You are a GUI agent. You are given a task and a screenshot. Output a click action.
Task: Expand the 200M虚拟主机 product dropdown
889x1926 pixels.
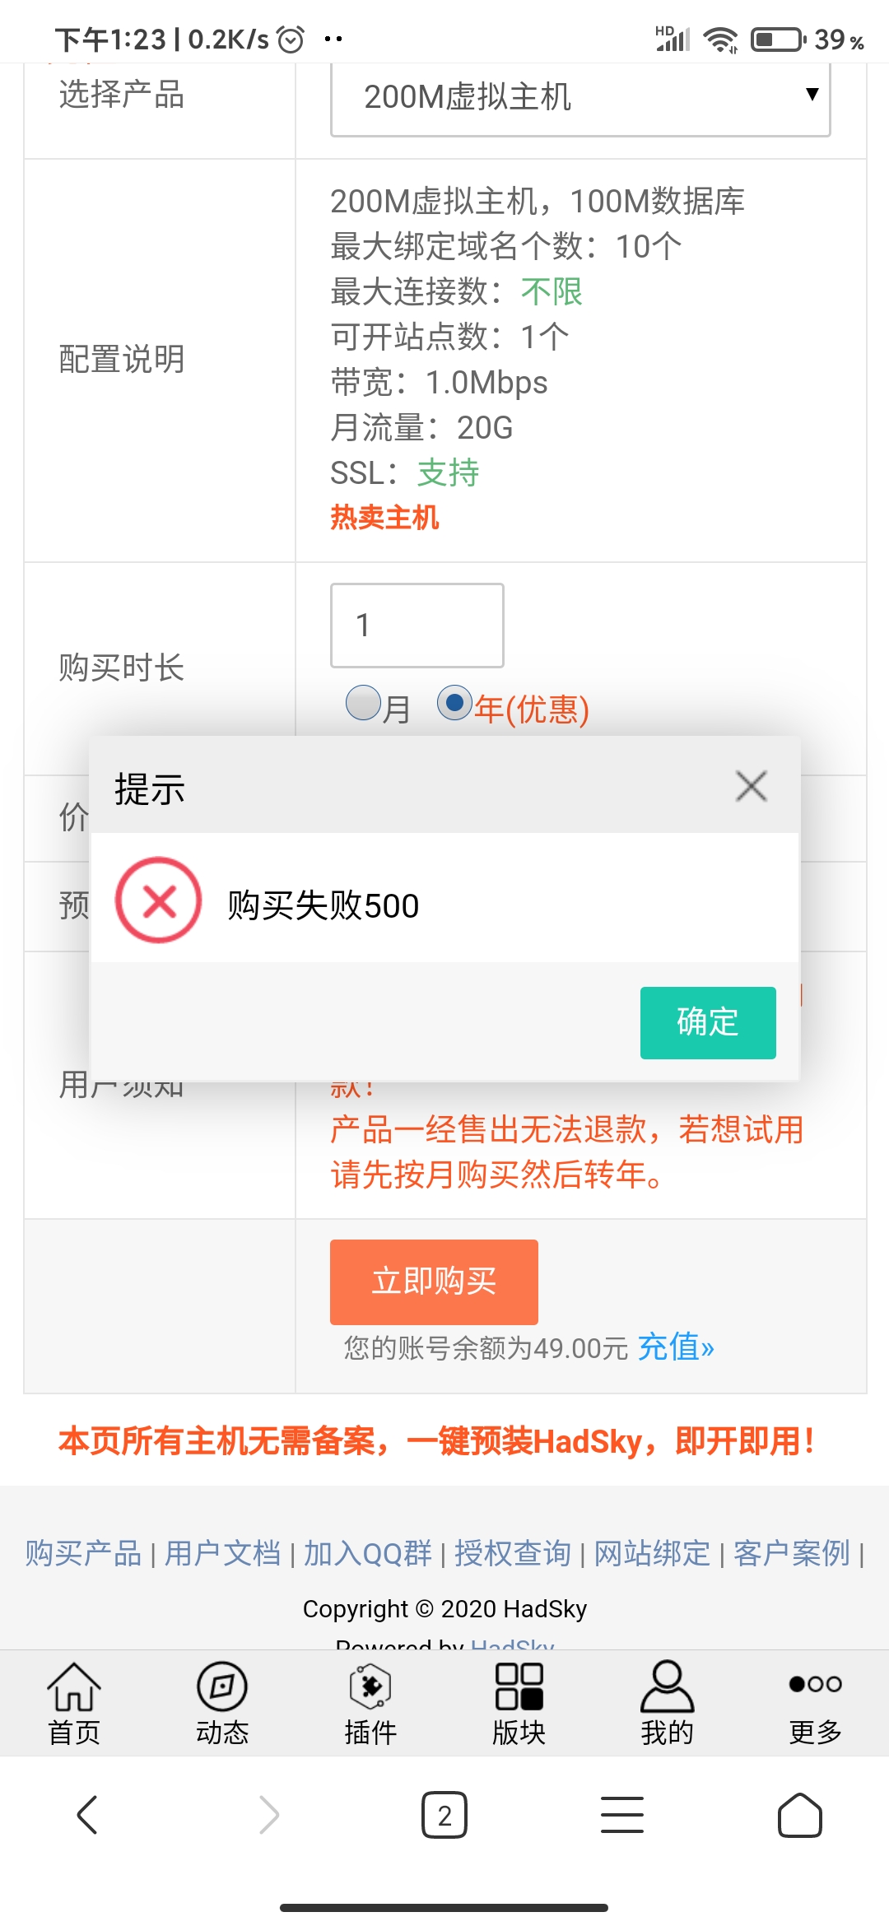pyautogui.click(x=580, y=97)
